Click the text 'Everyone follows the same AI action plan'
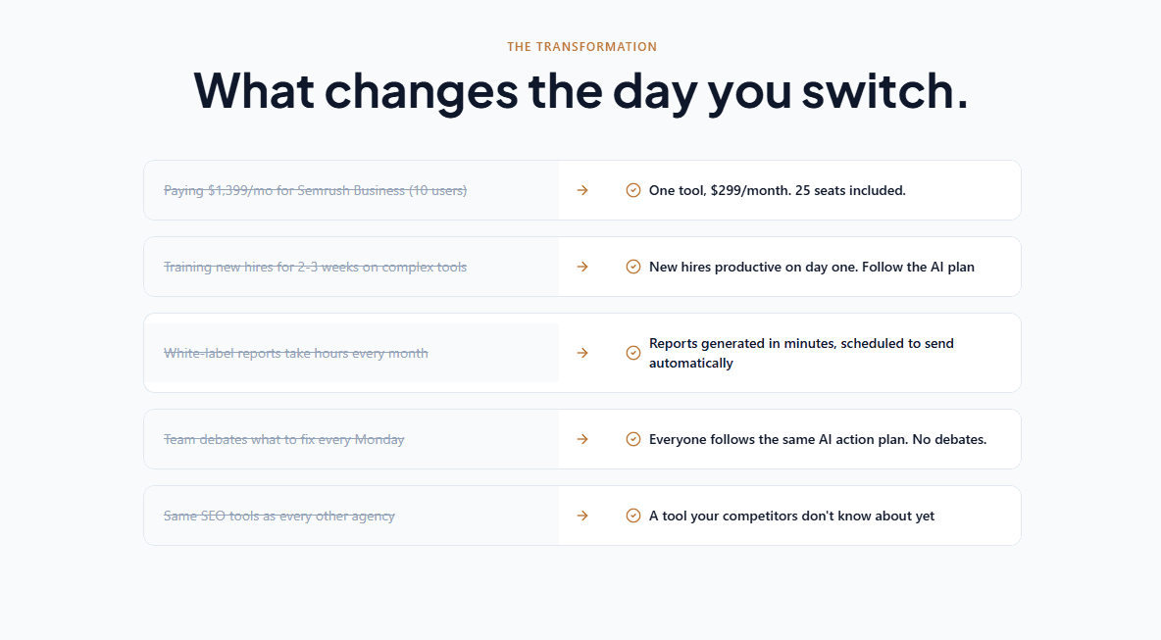 click(778, 439)
